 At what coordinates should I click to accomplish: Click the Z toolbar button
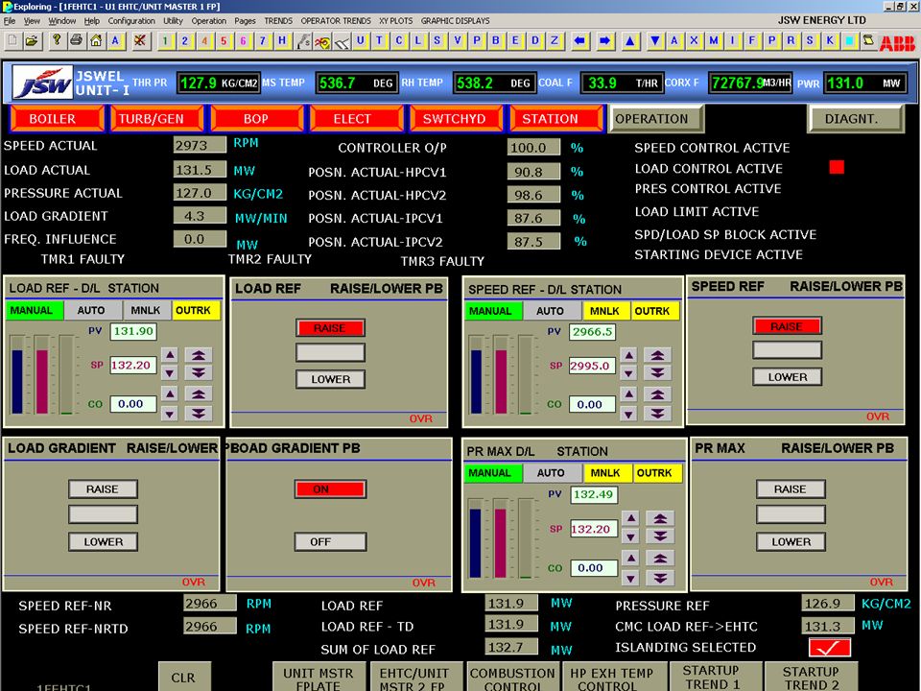click(x=555, y=41)
